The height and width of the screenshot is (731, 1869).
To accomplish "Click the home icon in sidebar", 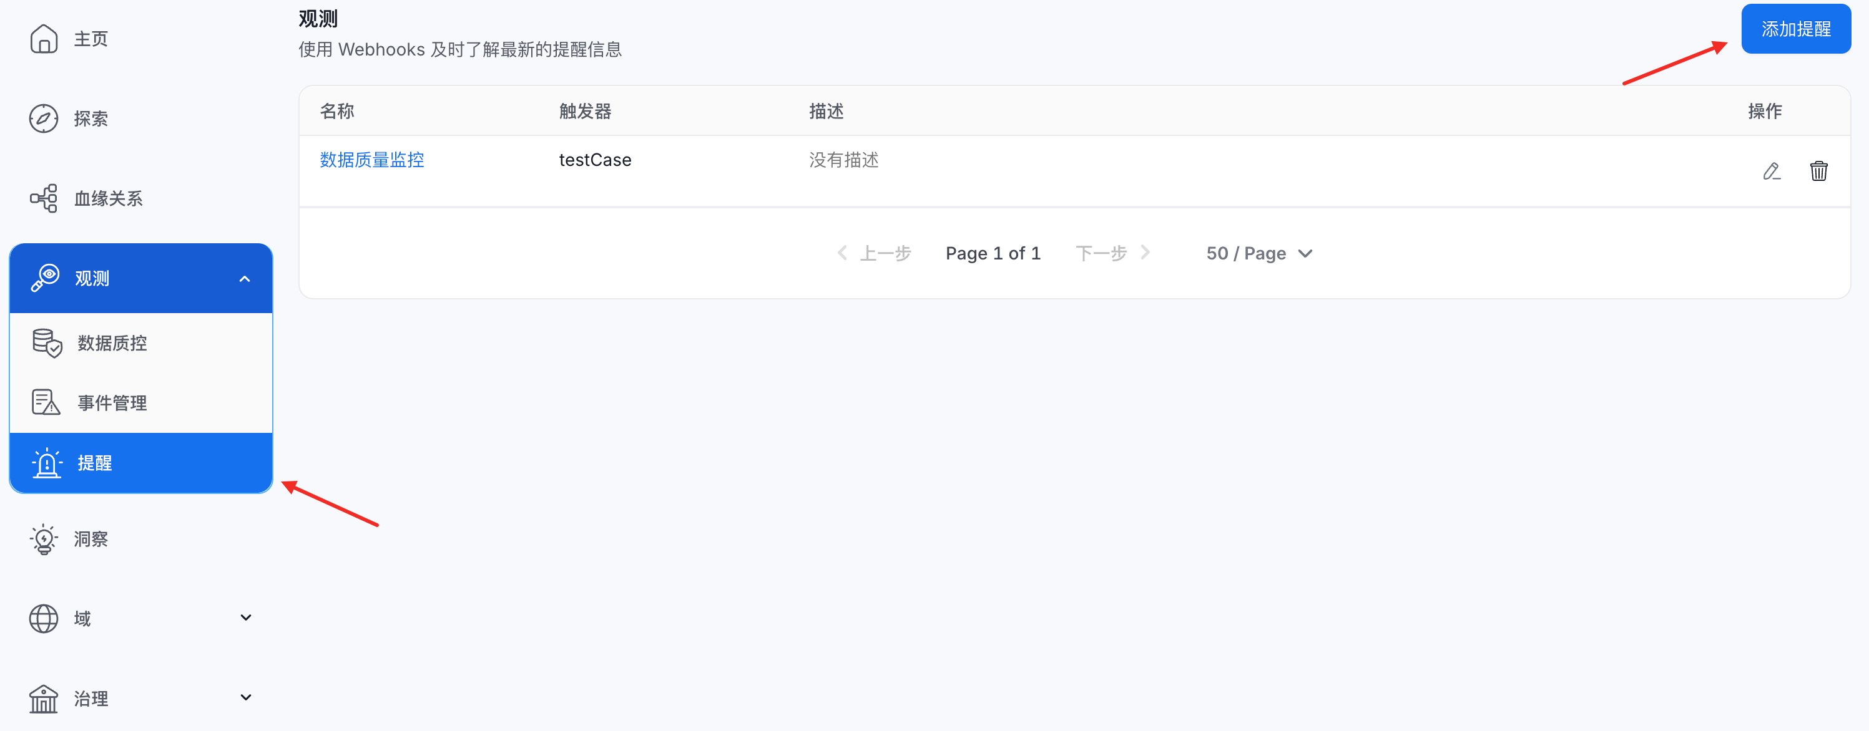I will coord(44,39).
